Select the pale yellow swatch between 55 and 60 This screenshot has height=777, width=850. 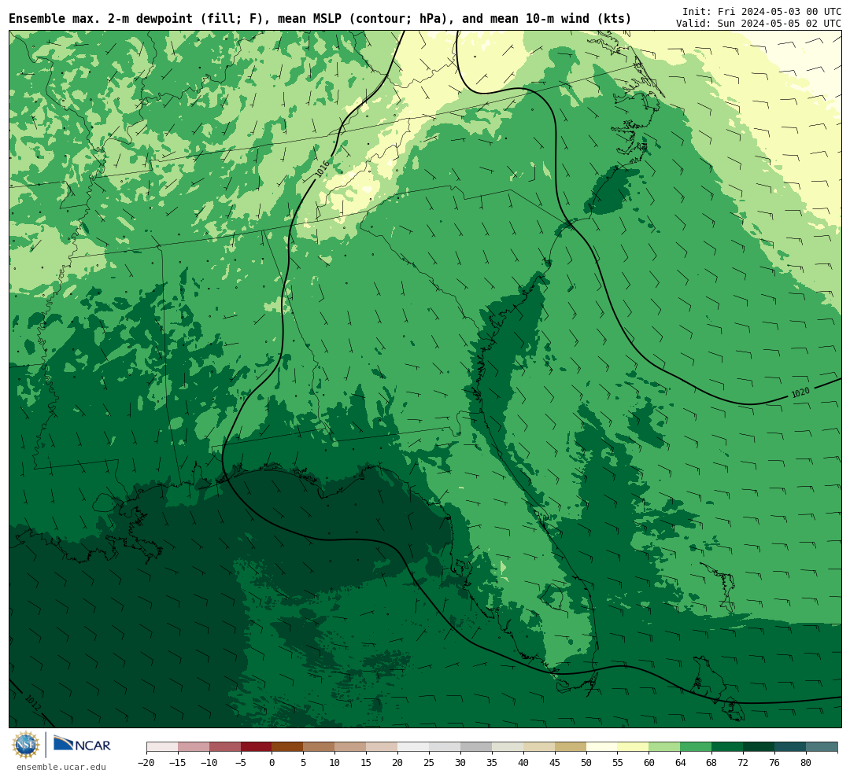(x=633, y=747)
